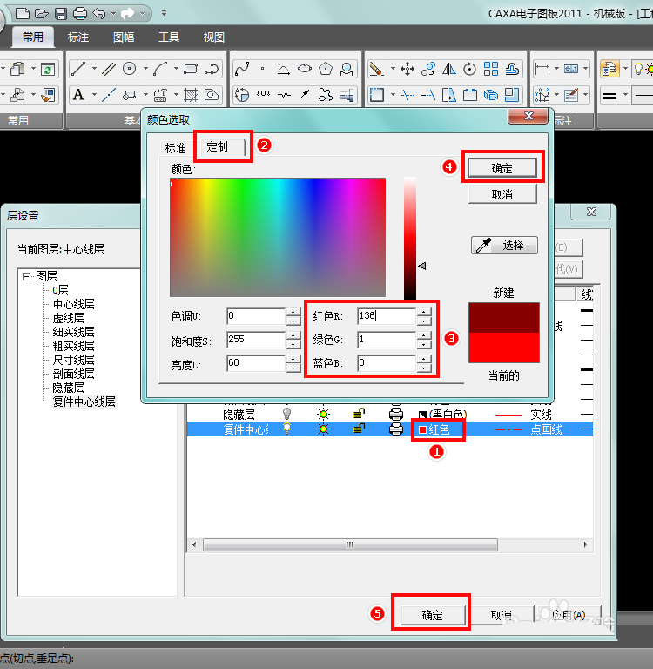Select the Arc drawing tool

160,69
